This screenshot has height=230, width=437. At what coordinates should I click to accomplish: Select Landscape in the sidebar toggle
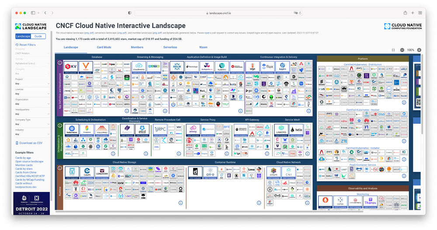click(23, 36)
